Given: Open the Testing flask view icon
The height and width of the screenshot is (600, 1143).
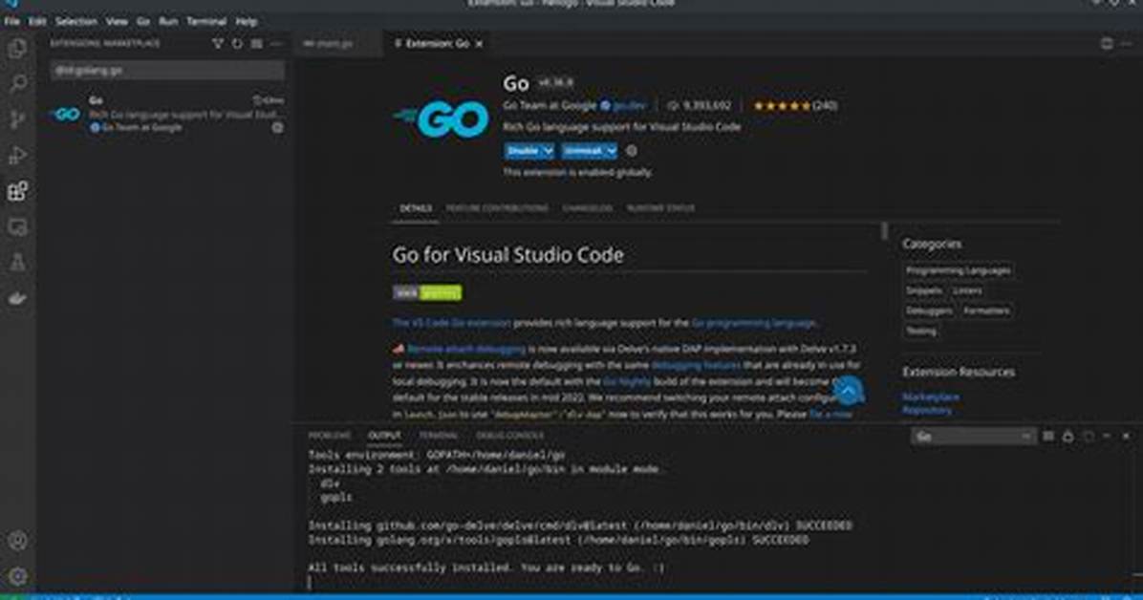Looking at the screenshot, I should point(17,263).
